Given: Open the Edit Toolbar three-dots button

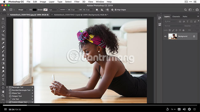Looking at the screenshot, I should click(x=3, y=100).
